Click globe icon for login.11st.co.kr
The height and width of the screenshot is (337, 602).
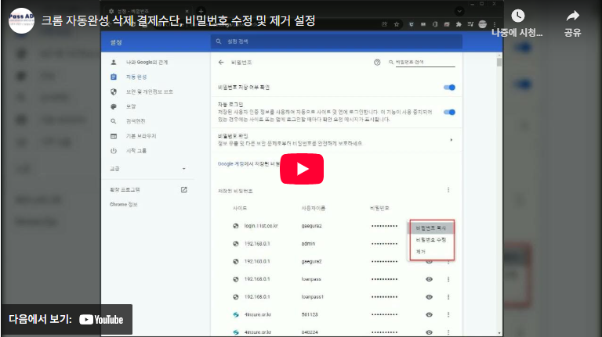click(236, 226)
